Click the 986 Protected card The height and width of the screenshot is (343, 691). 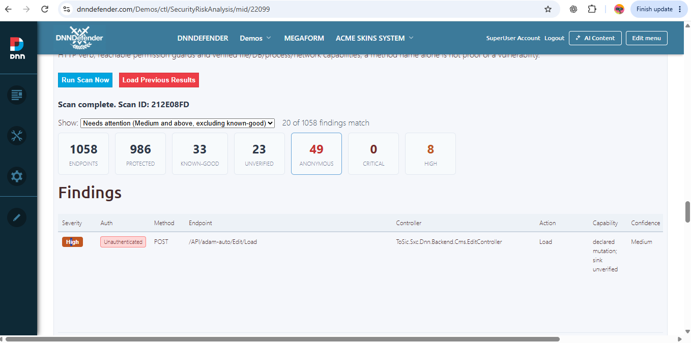coord(140,153)
